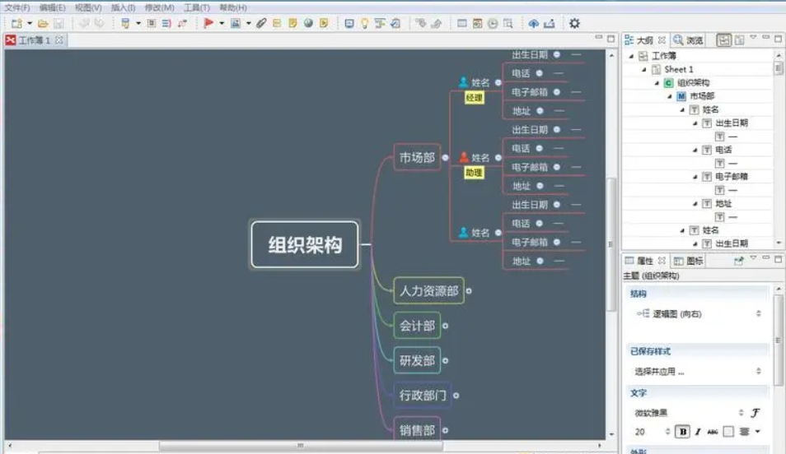
Task: Toggle Bold in the text properties
Action: tap(682, 432)
